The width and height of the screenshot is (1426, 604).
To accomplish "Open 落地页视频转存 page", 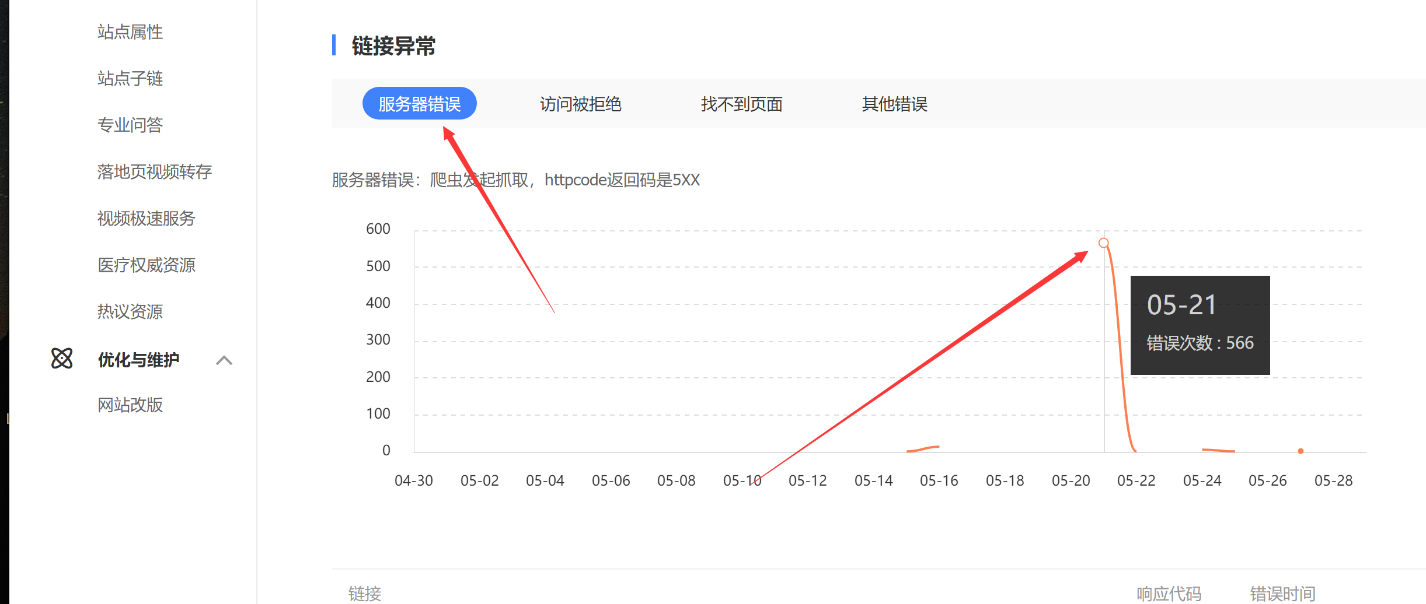I will (154, 171).
